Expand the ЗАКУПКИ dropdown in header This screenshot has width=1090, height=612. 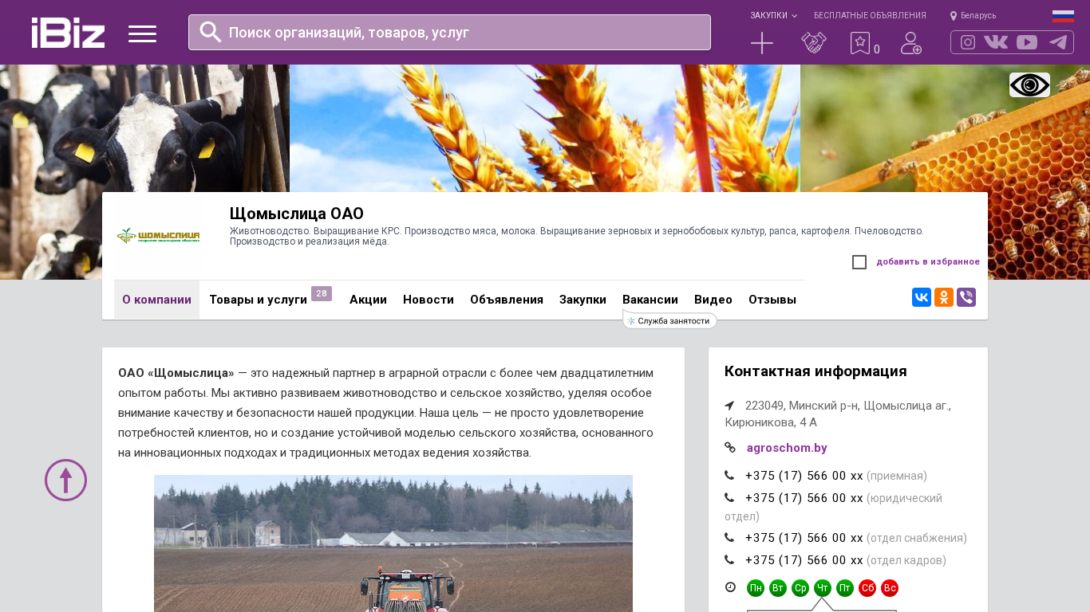[773, 16]
